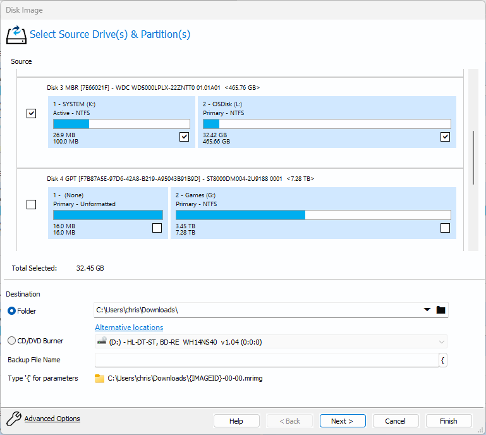Click the '{' parameters button beside file name
The height and width of the screenshot is (435, 486).
click(x=443, y=360)
